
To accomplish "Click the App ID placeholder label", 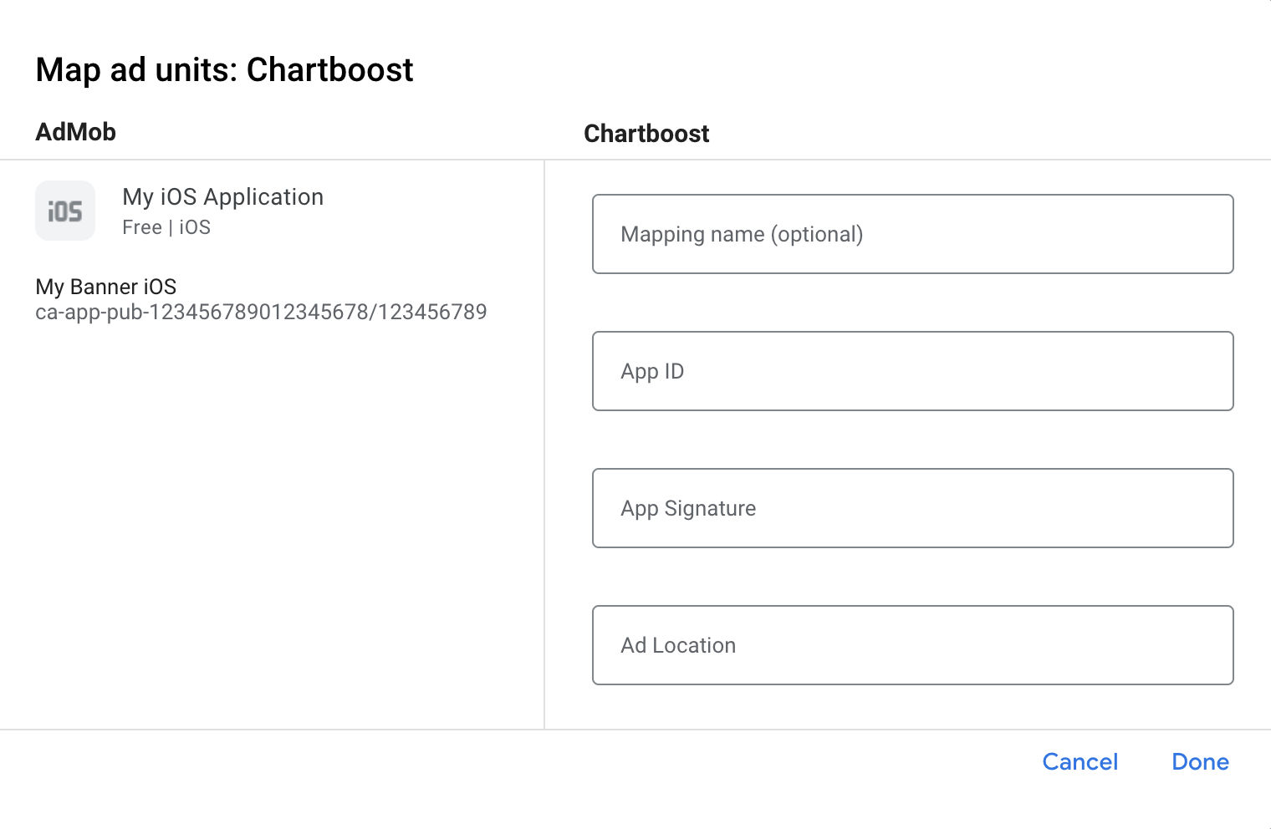I will [x=652, y=371].
